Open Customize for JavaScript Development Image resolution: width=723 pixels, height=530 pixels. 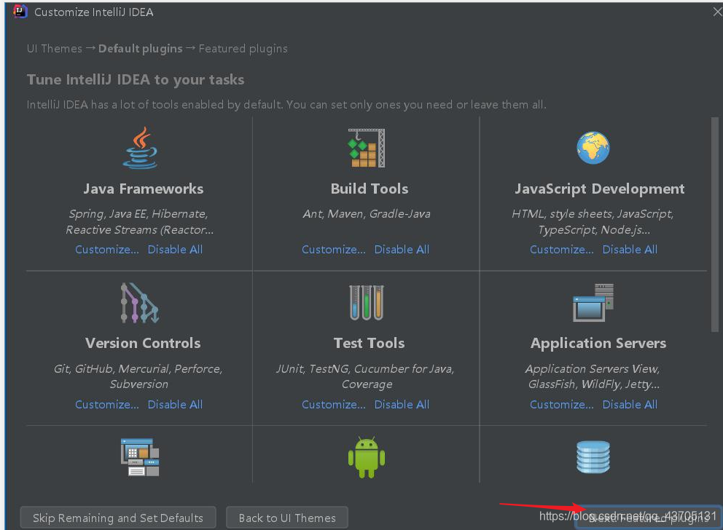562,250
